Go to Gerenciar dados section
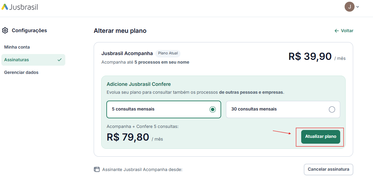This screenshot has width=373, height=183. pos(21,72)
